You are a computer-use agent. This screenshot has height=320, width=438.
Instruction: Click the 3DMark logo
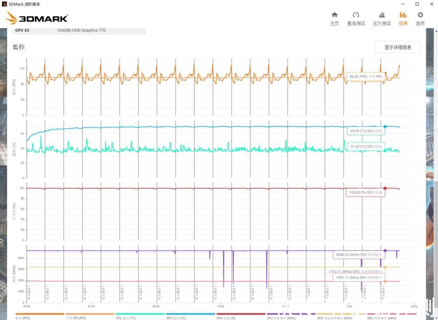[37, 18]
